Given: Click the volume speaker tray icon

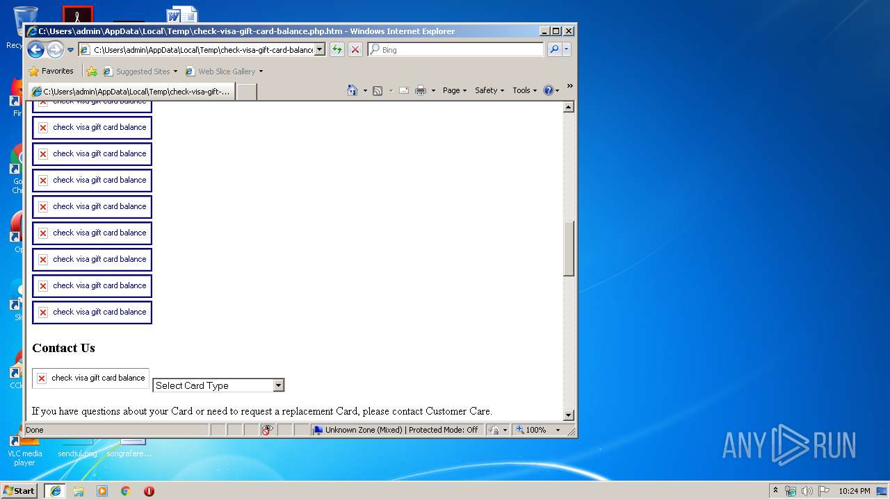Looking at the screenshot, I should [807, 490].
